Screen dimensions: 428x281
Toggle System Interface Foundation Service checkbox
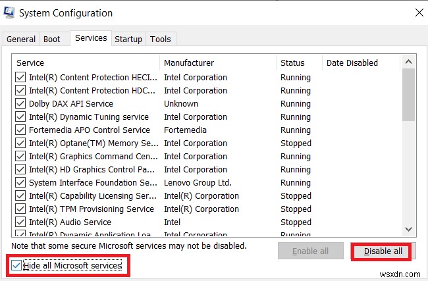[20, 183]
